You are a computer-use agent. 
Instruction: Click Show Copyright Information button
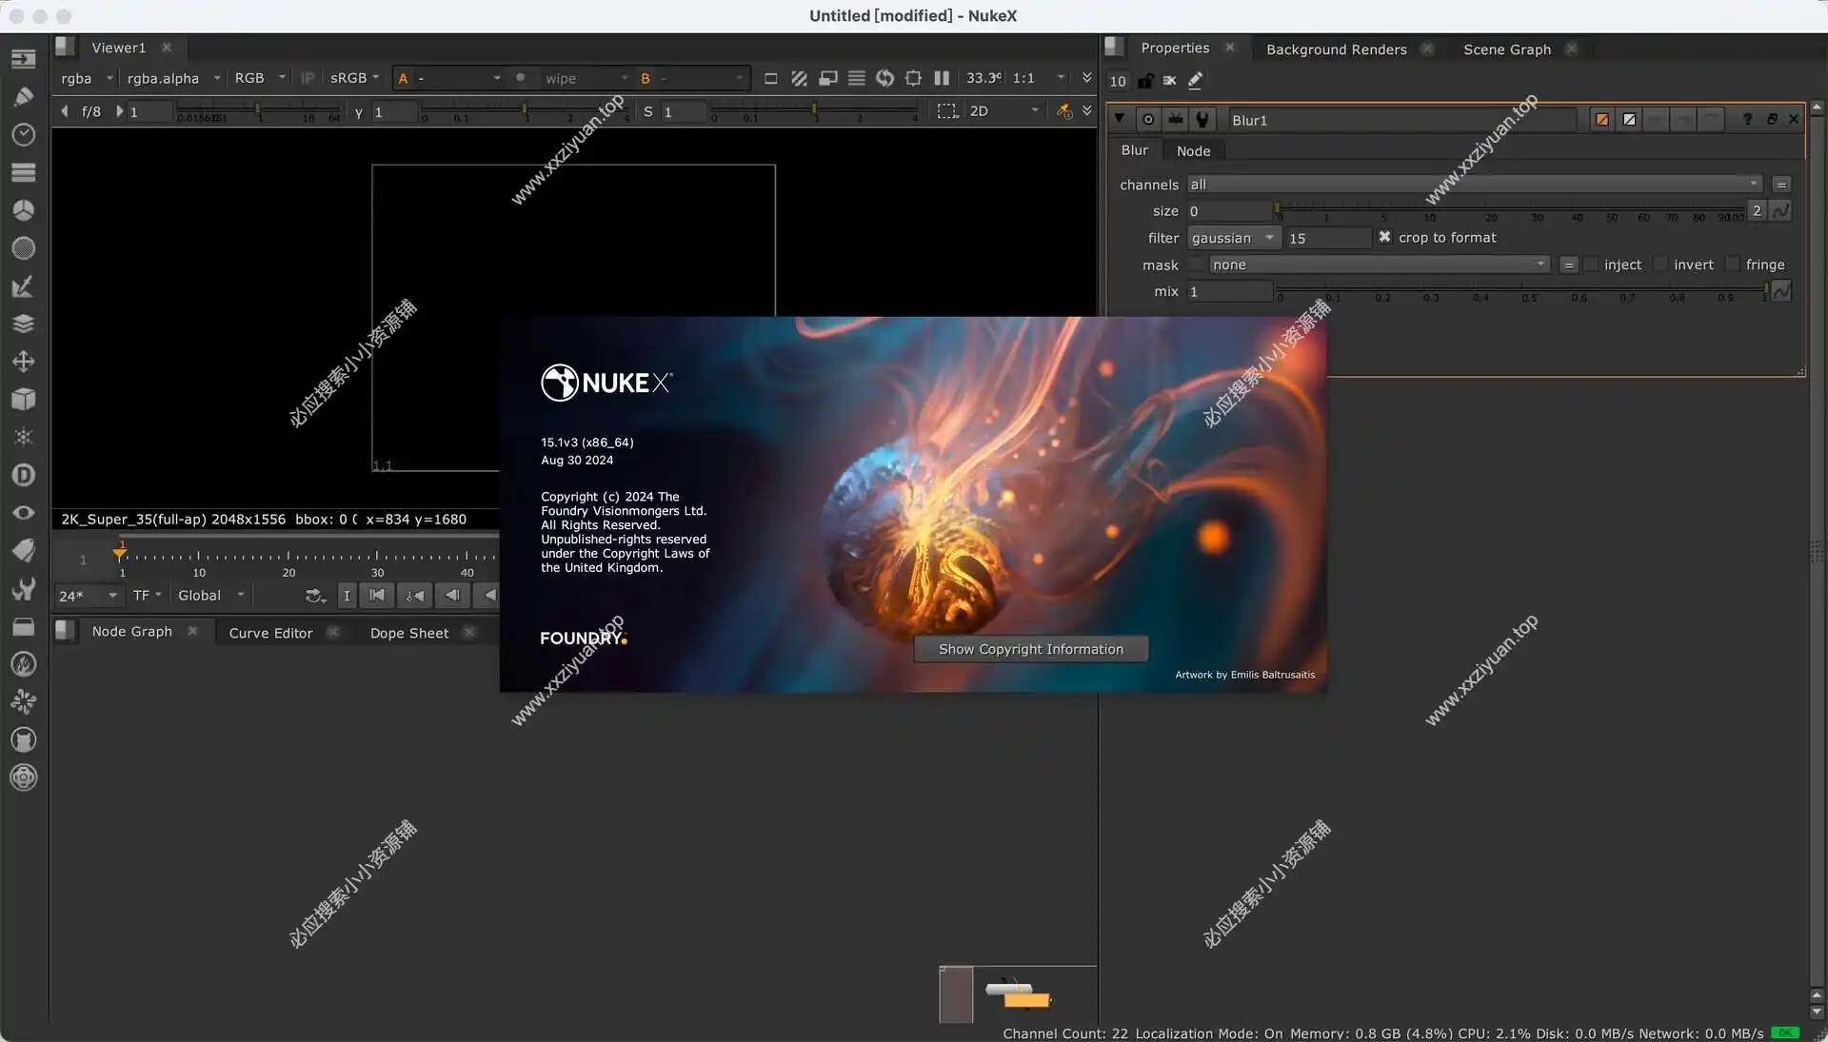(x=1030, y=649)
